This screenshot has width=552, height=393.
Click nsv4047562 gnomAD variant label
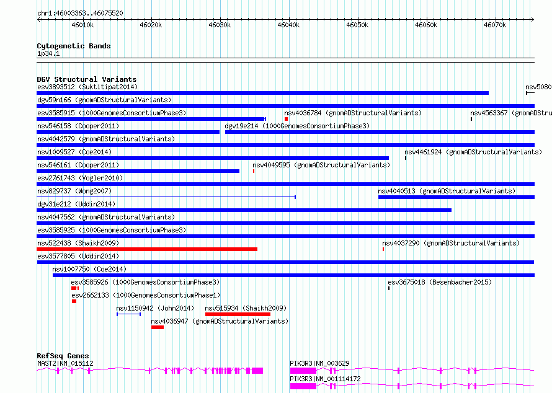(106, 217)
